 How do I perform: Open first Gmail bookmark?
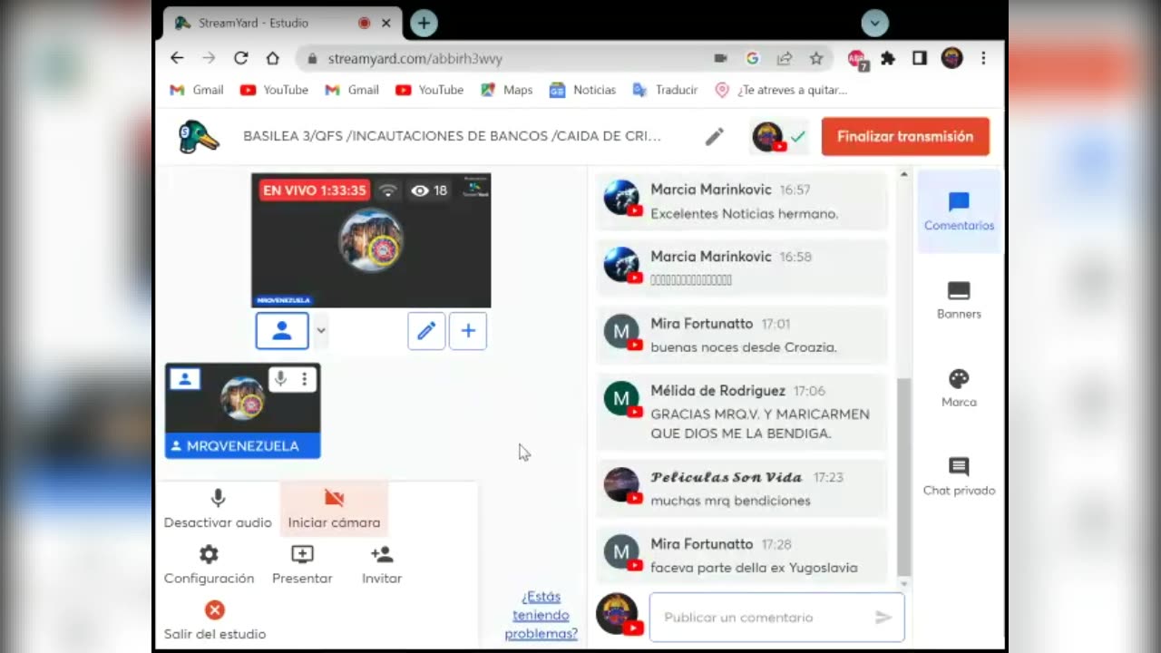(197, 90)
